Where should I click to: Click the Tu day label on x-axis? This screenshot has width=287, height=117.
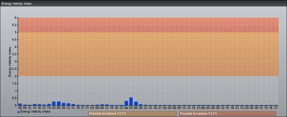point(242,108)
